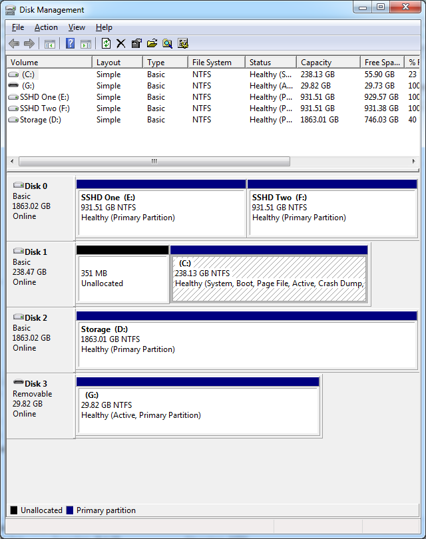Select the (C:) volume drive icon

13,75
